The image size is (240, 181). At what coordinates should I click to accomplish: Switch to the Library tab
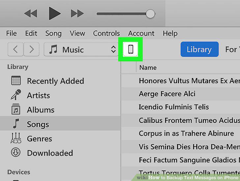[199, 49]
